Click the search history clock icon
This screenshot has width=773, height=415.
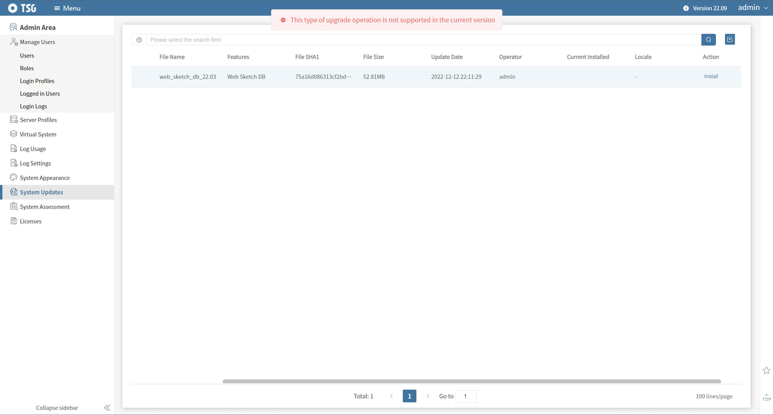[x=139, y=40]
